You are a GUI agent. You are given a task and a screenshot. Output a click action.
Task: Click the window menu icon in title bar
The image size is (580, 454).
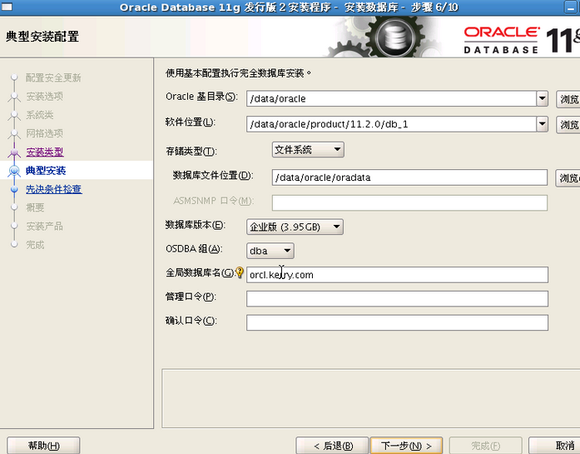pos(7,7)
